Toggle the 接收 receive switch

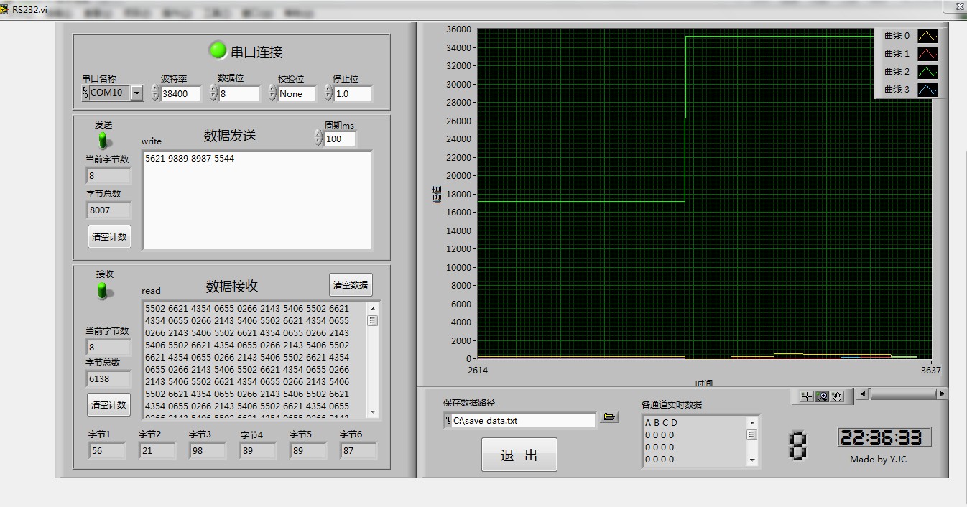click(x=103, y=290)
